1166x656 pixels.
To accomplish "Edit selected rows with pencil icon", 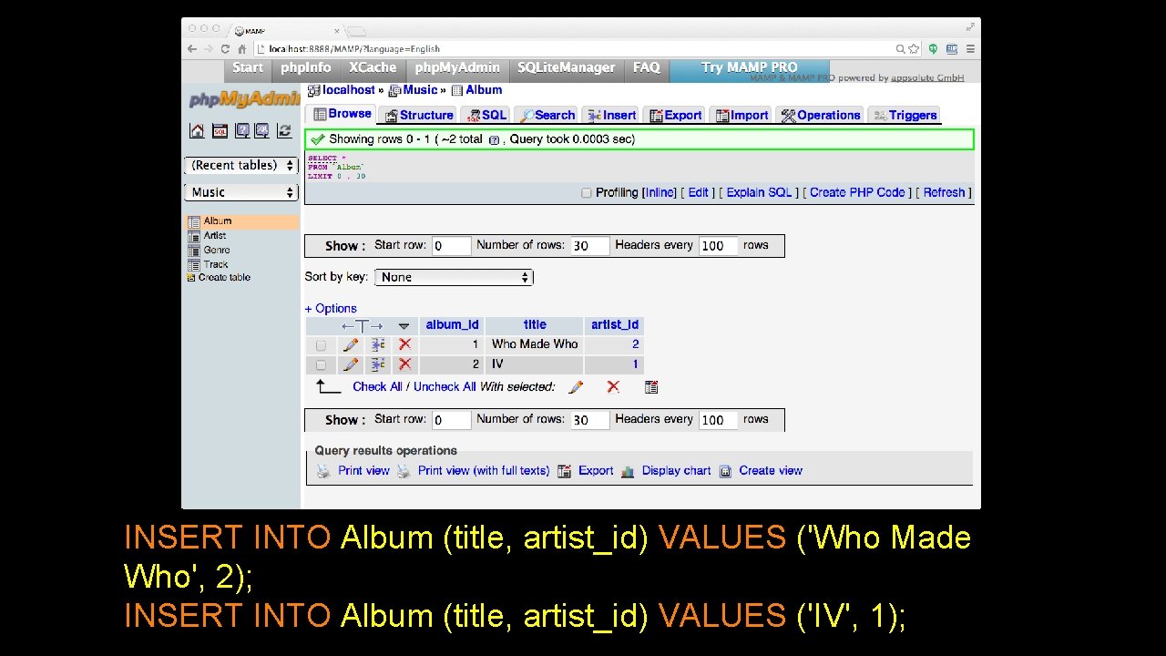I will [576, 387].
